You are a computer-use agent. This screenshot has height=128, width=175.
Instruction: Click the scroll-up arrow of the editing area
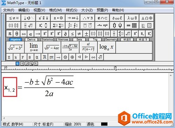pyautogui.click(x=171, y=76)
